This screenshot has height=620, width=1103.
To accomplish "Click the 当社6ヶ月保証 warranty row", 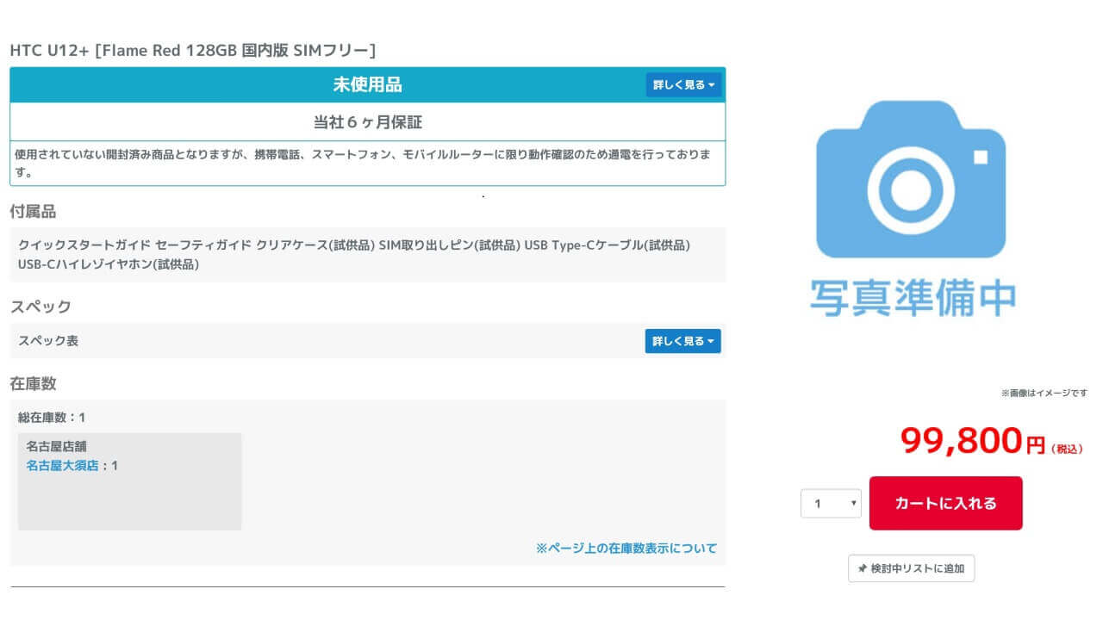I will 367,121.
